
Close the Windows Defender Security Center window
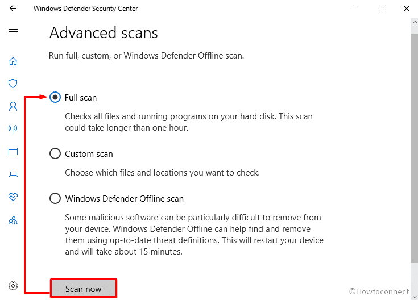point(406,9)
